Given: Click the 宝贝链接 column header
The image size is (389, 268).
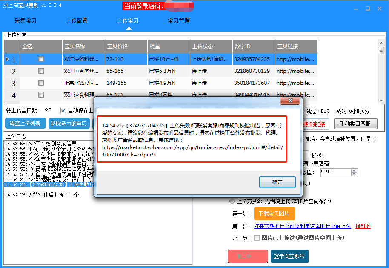Looking at the screenshot, I should pos(296,46).
